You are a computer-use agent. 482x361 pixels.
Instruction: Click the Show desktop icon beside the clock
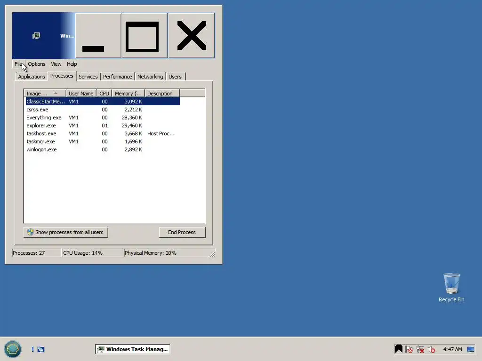pos(471,349)
